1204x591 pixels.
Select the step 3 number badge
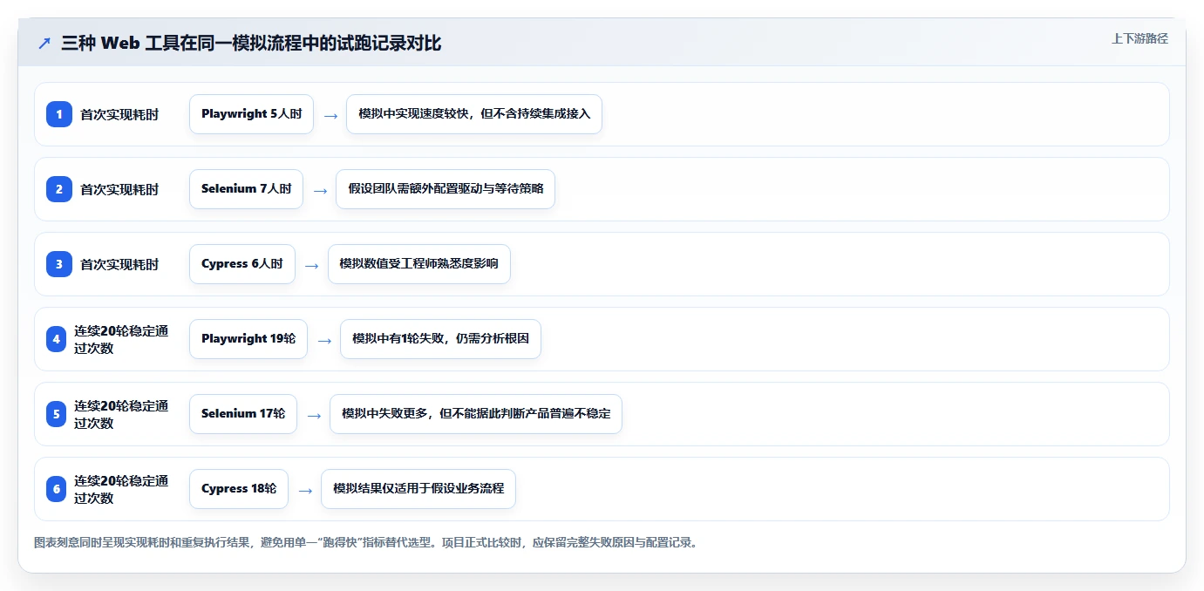point(59,264)
